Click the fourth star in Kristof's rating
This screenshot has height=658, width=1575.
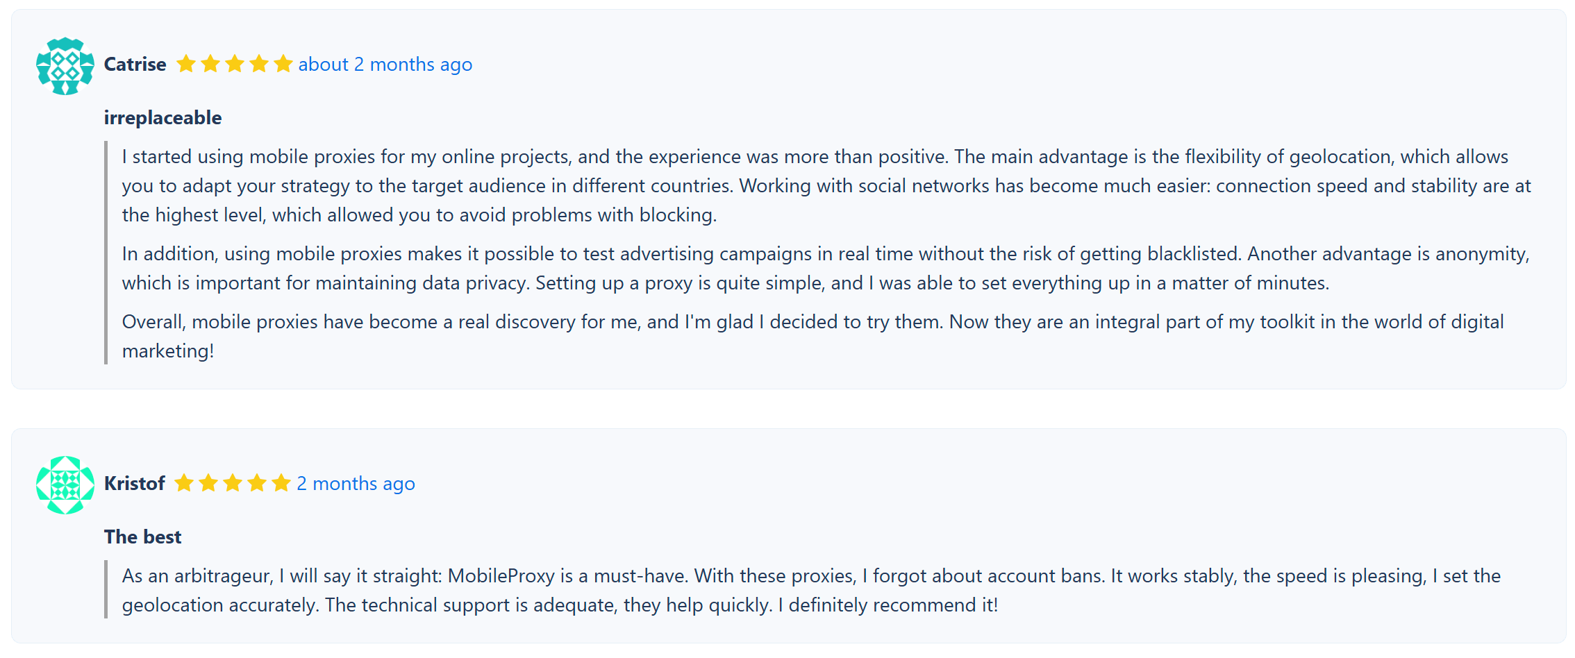(x=257, y=483)
